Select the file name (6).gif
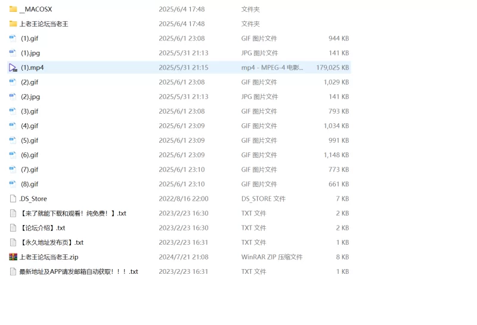The width and height of the screenshot is (477, 325). point(29,155)
